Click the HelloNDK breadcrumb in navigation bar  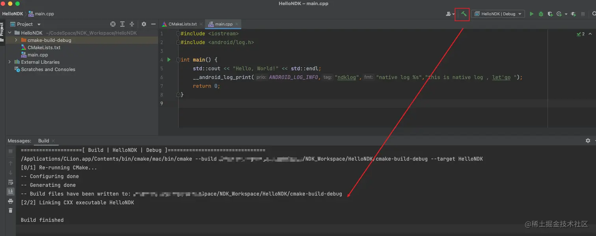coord(12,14)
